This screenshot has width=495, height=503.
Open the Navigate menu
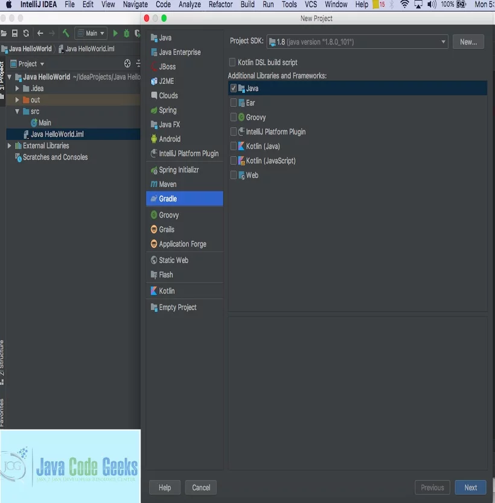(135, 4)
